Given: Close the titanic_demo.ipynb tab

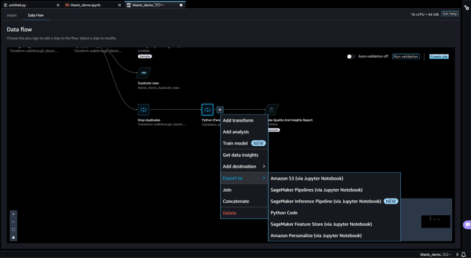Looking at the screenshot, I should click(x=120, y=5).
